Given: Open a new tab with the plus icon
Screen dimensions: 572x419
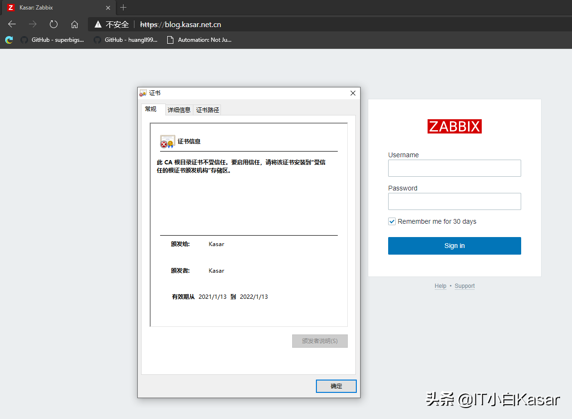Looking at the screenshot, I should [124, 8].
